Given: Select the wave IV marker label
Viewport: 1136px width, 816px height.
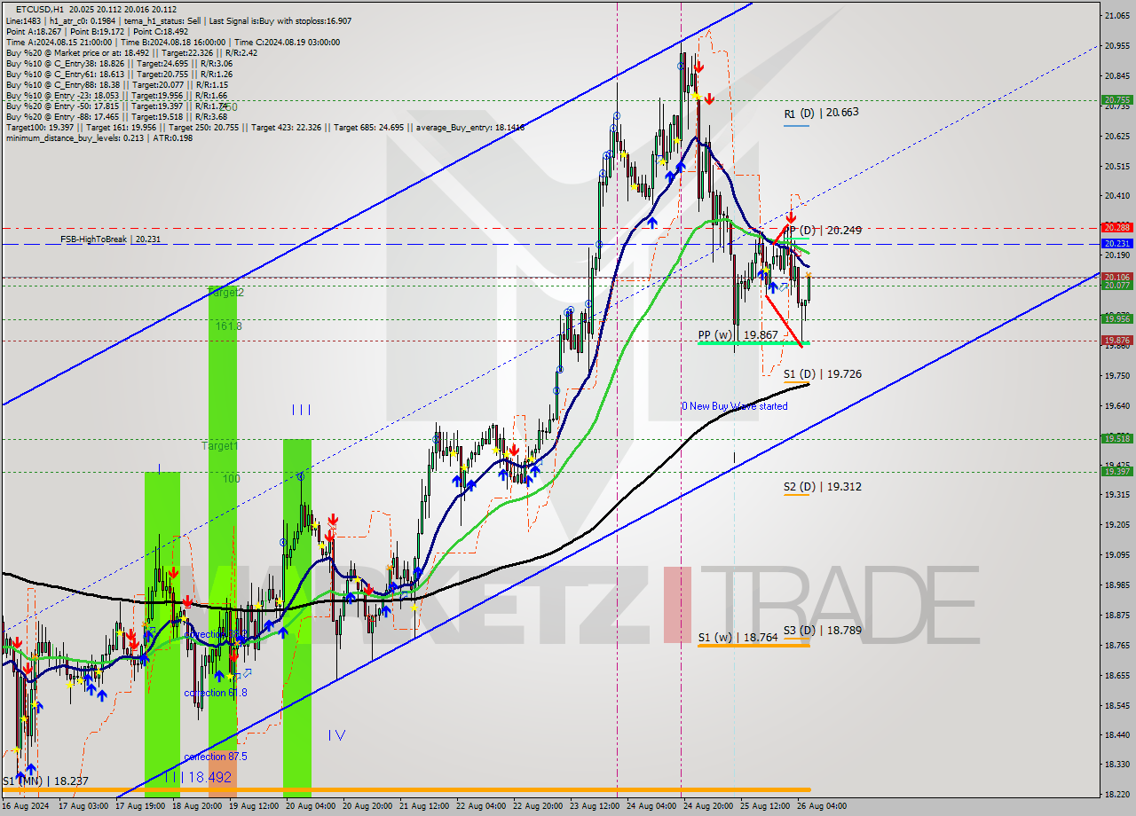Looking at the screenshot, I should [x=336, y=734].
